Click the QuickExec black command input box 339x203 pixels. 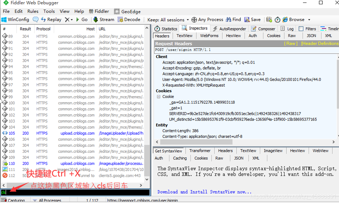(x=75, y=192)
